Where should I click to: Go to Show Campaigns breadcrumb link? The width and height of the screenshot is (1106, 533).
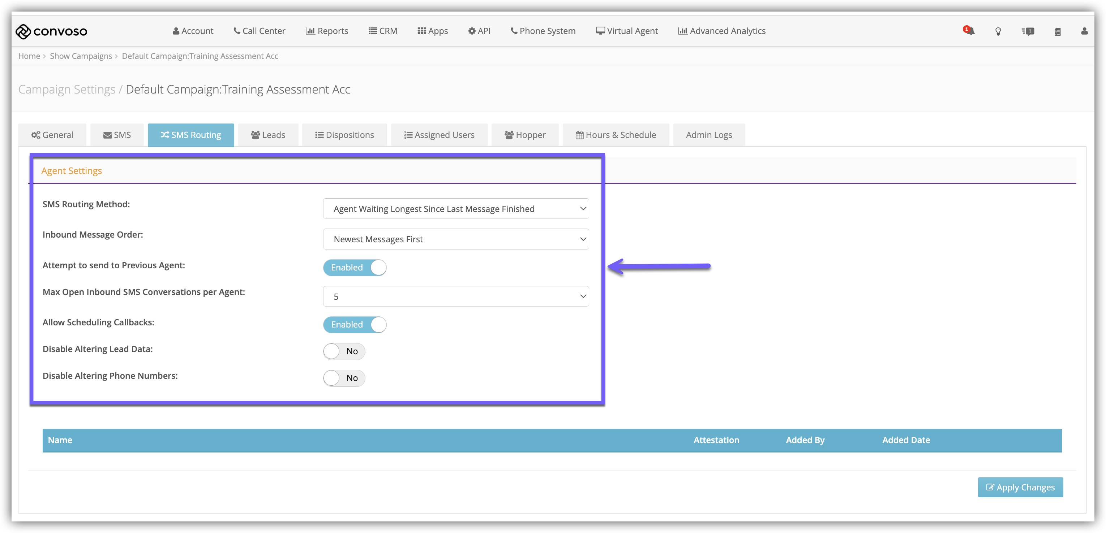point(81,56)
